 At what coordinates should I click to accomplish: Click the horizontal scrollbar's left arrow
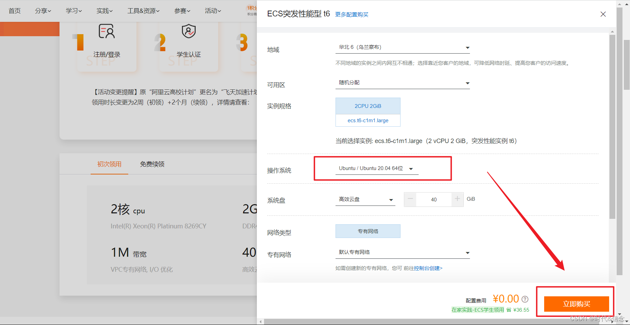(x=261, y=322)
